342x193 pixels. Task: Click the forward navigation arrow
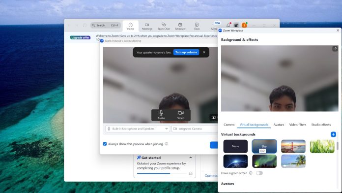[77, 25]
